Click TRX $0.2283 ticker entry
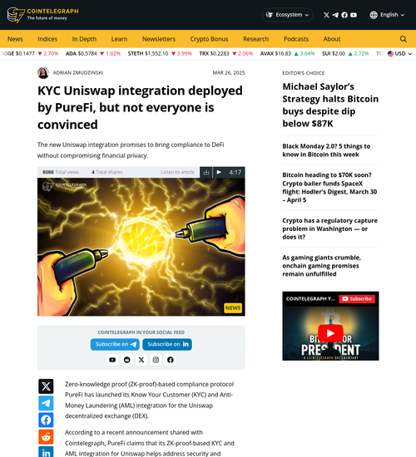The height and width of the screenshot is (457, 416). pos(226,54)
